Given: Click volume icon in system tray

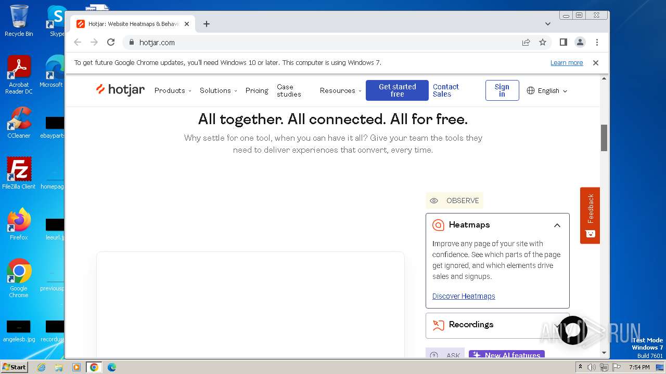Looking at the screenshot, I should (591, 367).
